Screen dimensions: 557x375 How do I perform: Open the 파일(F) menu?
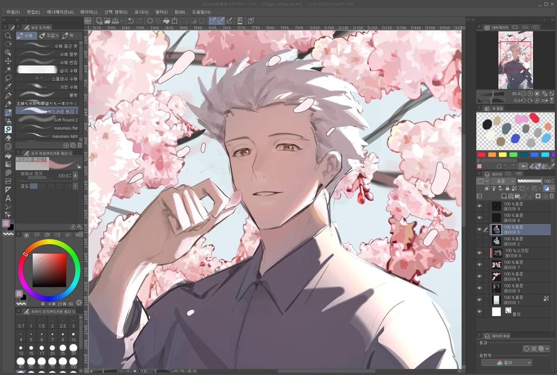coord(13,12)
